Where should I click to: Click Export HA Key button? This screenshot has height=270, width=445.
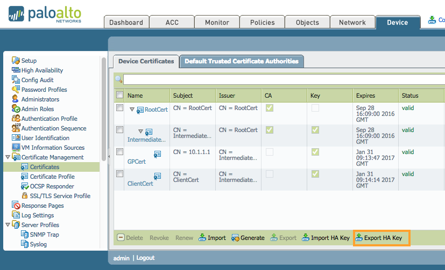pyautogui.click(x=382, y=238)
